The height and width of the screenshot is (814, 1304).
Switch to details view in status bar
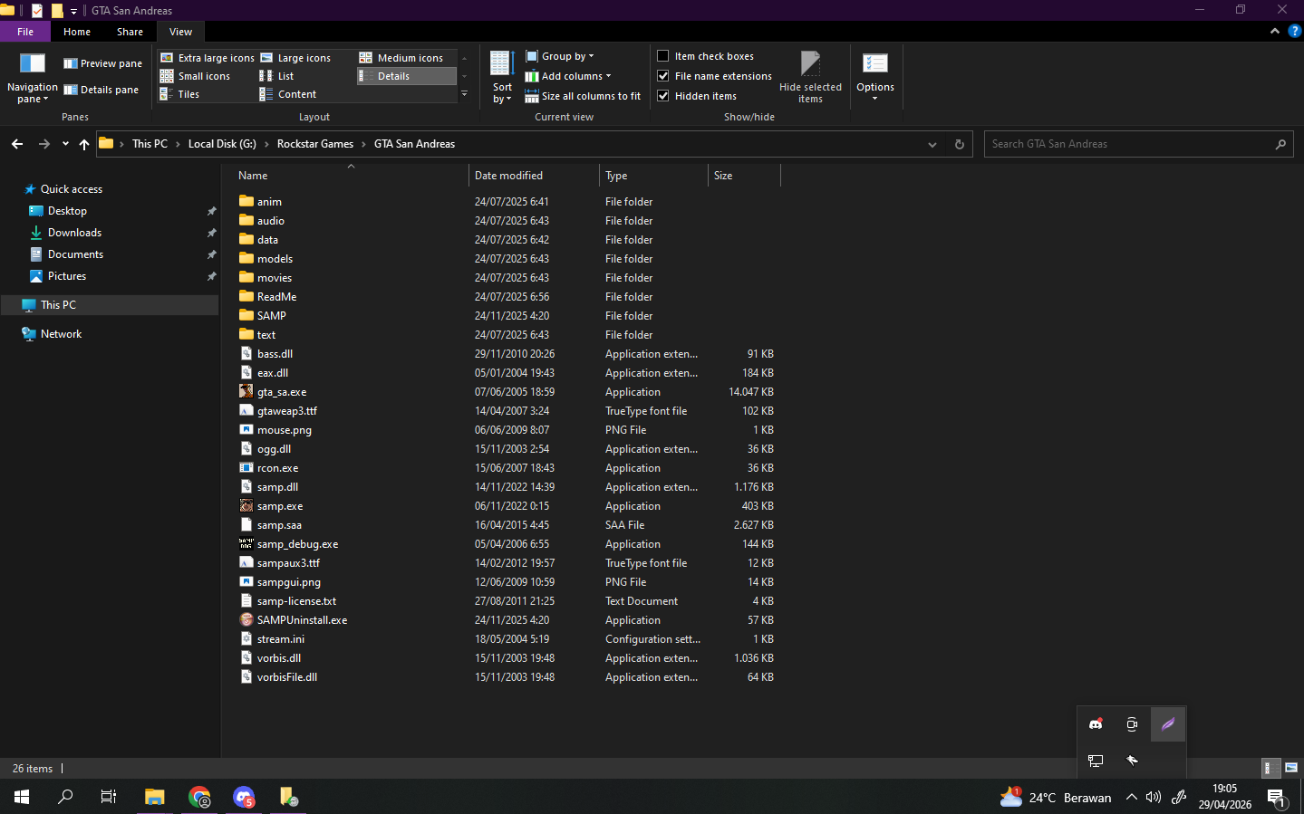1271,768
